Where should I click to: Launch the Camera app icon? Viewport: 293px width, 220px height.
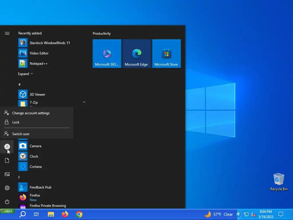point(23,146)
